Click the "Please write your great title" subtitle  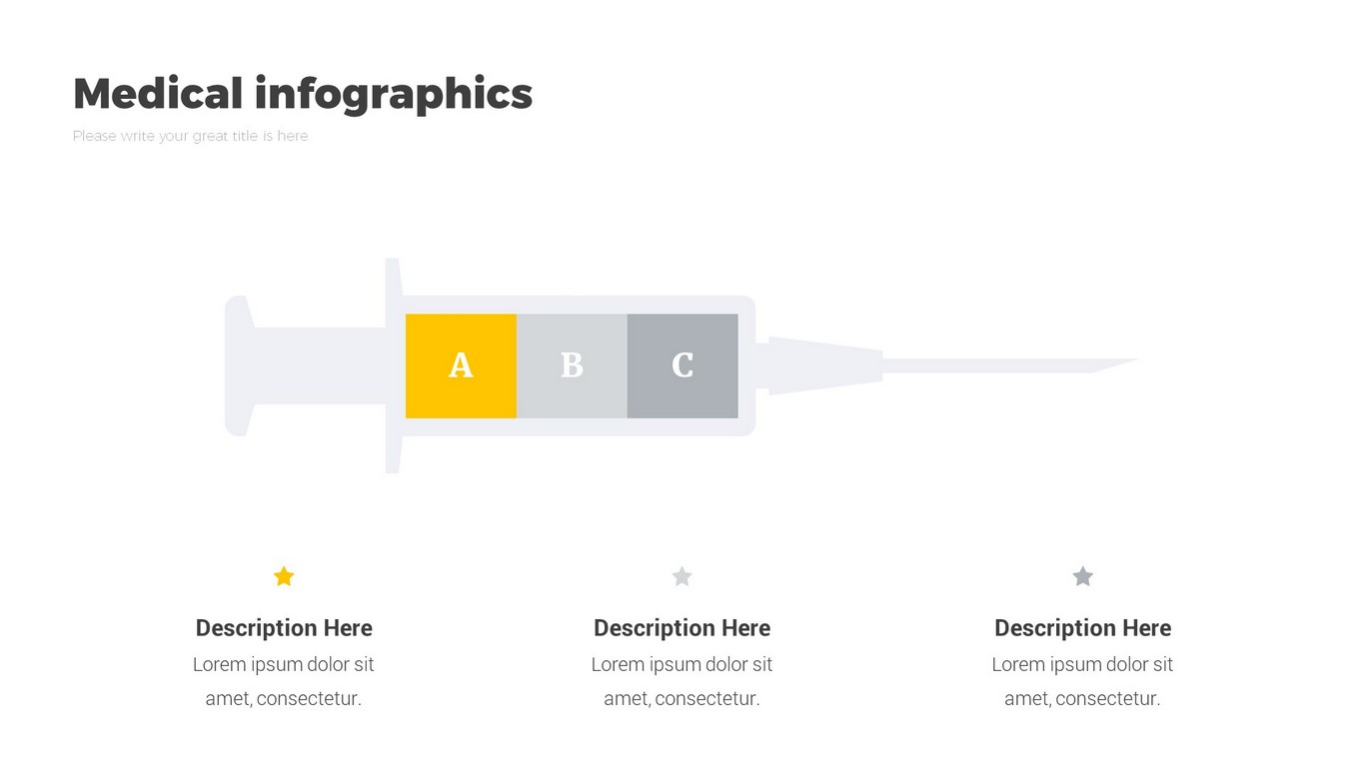coord(190,136)
